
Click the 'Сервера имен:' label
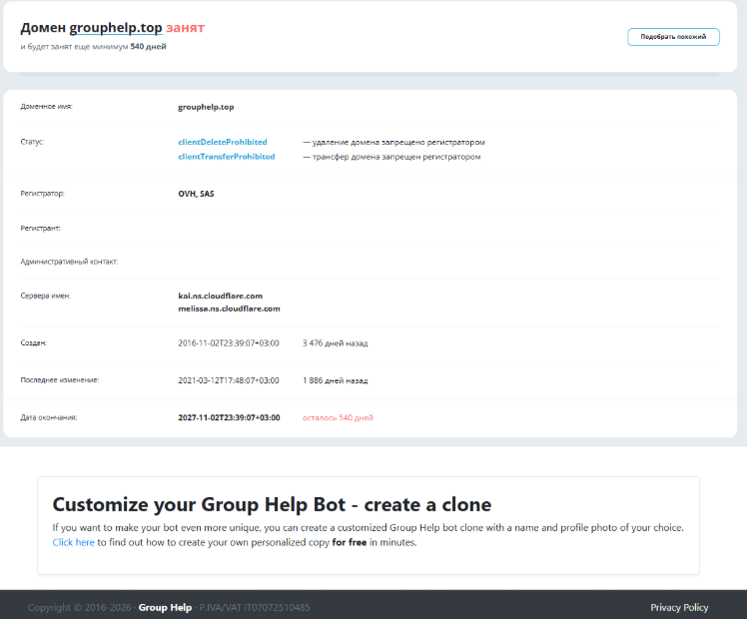pos(45,296)
